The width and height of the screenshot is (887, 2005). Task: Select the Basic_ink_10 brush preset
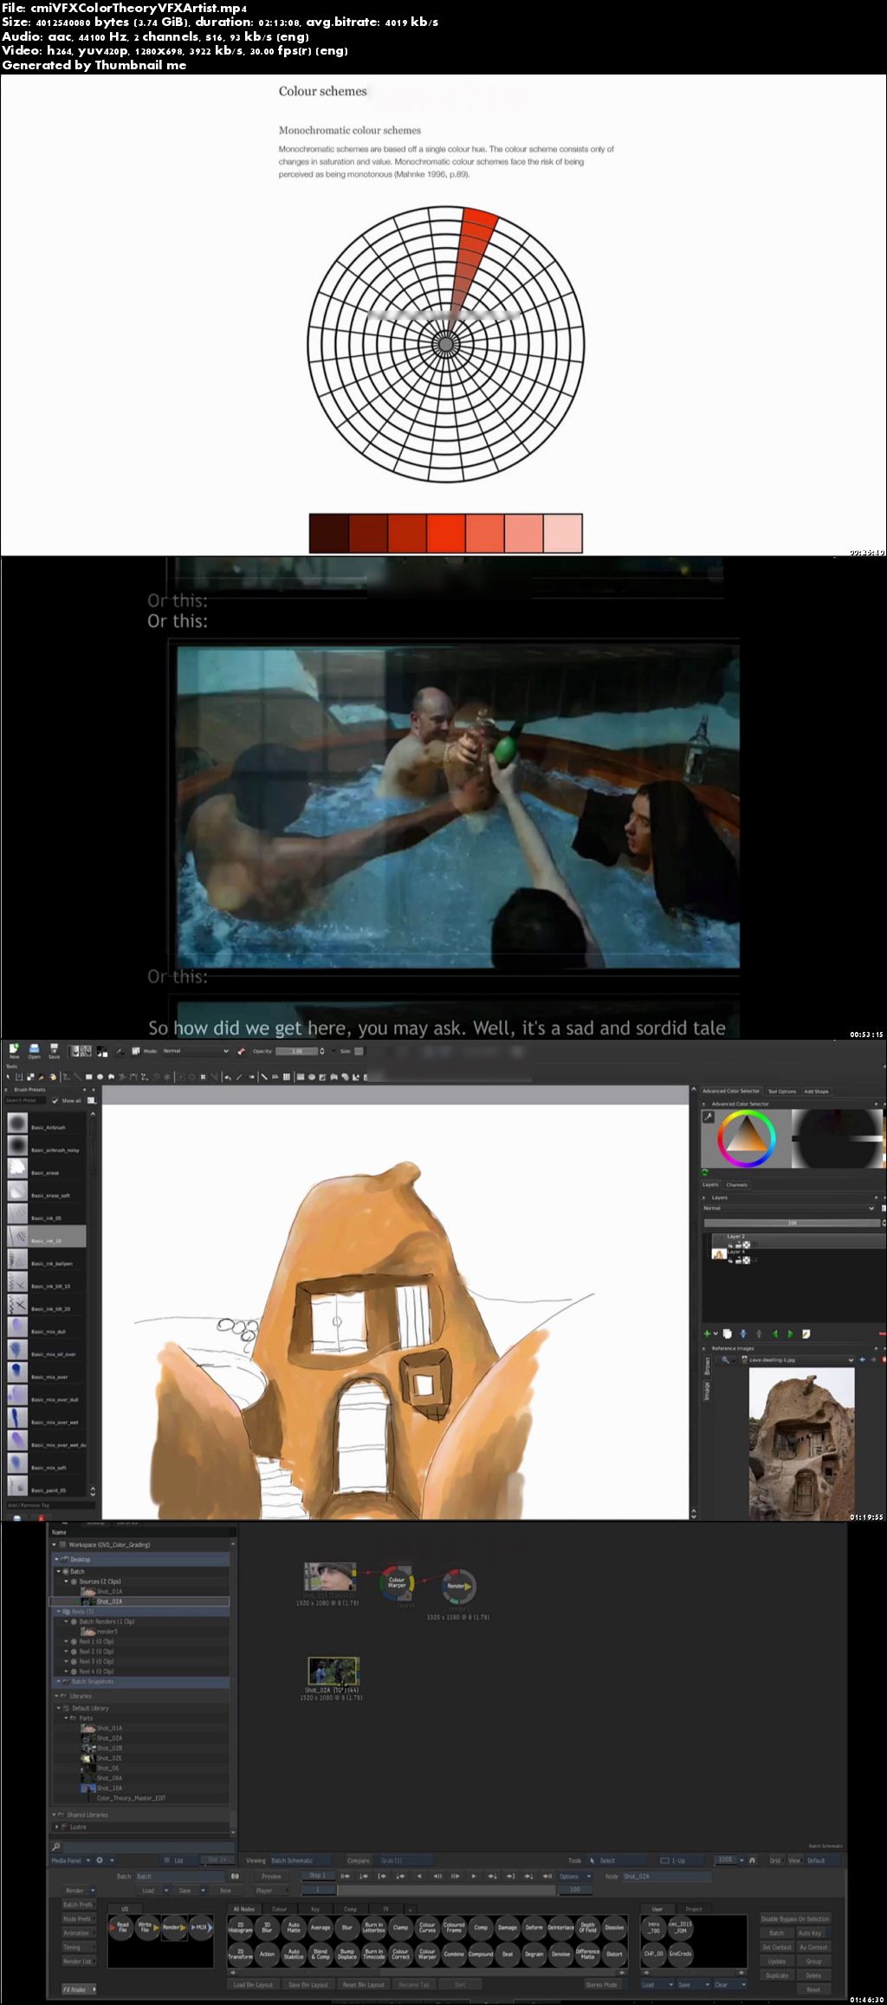click(47, 1237)
